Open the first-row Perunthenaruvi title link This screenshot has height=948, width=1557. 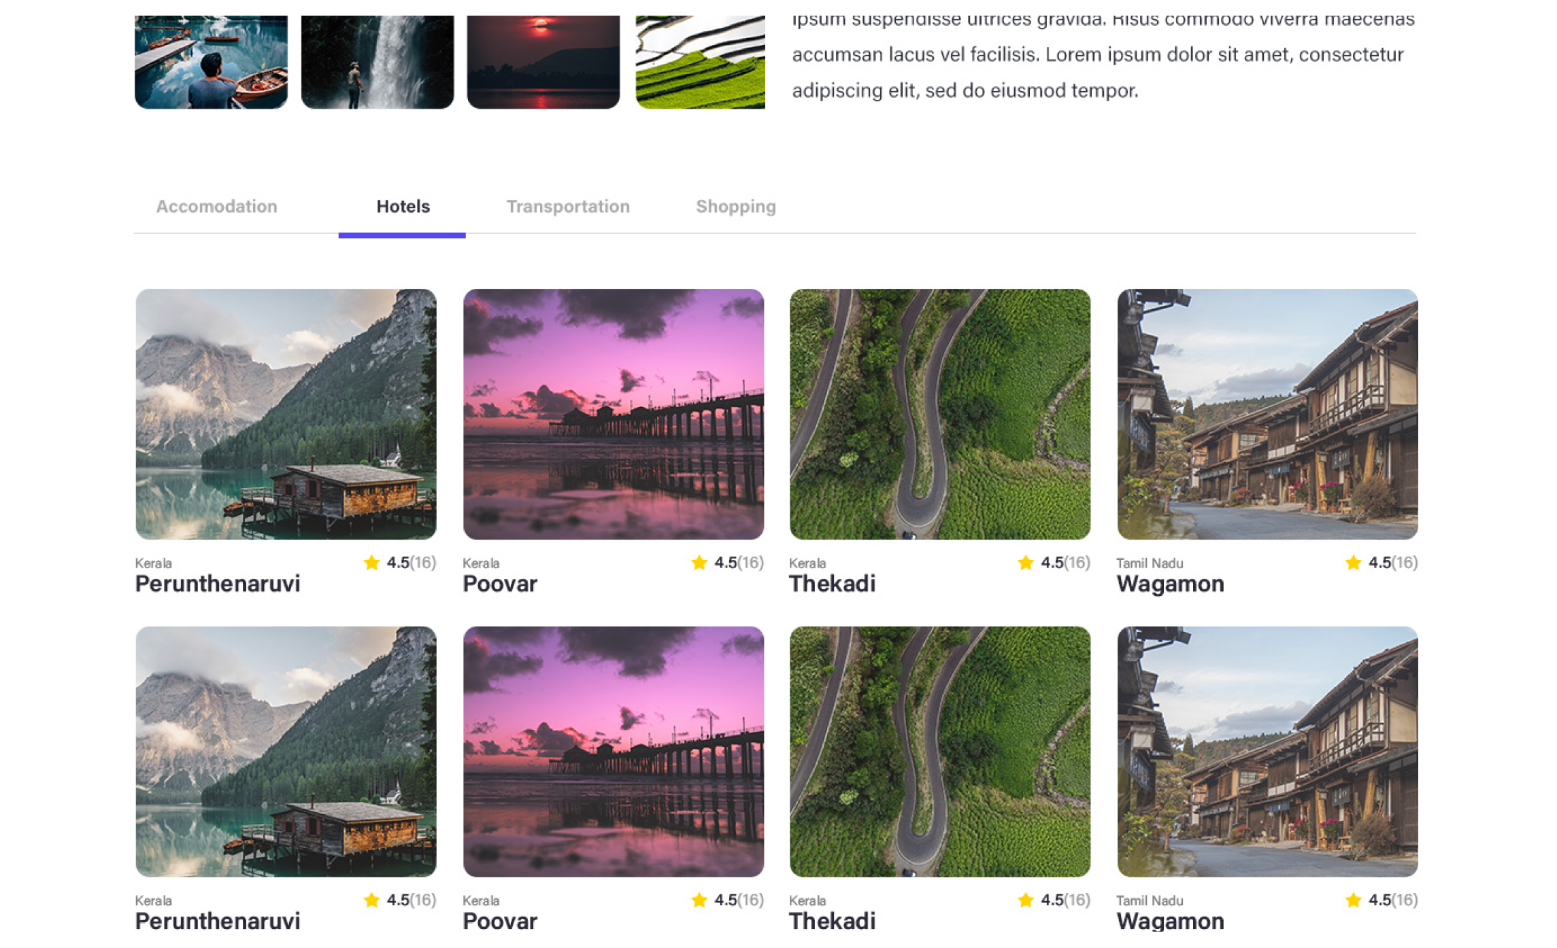tap(218, 584)
